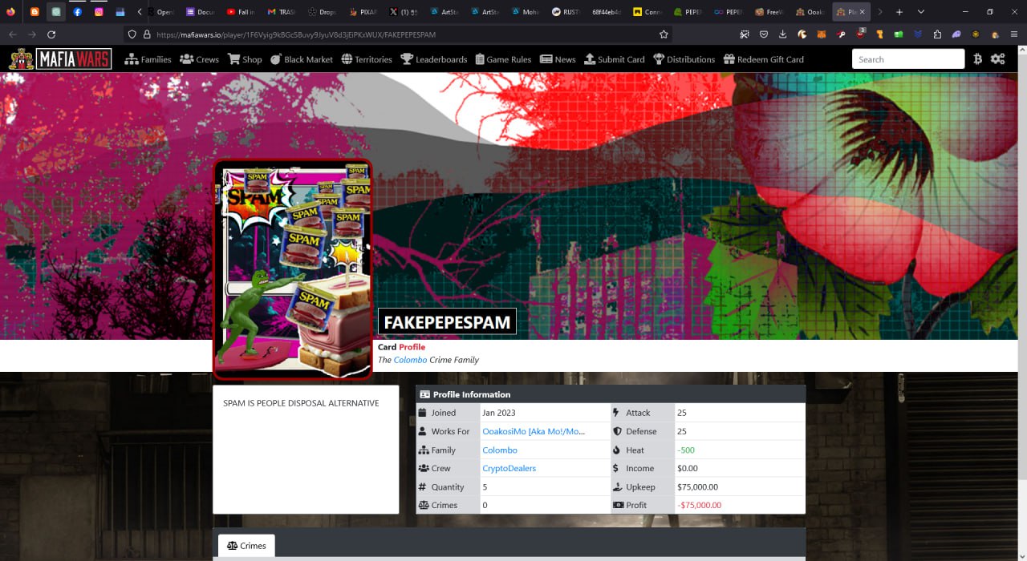This screenshot has height=561, width=1027.
Task: Open the Territories page
Action: (367, 59)
